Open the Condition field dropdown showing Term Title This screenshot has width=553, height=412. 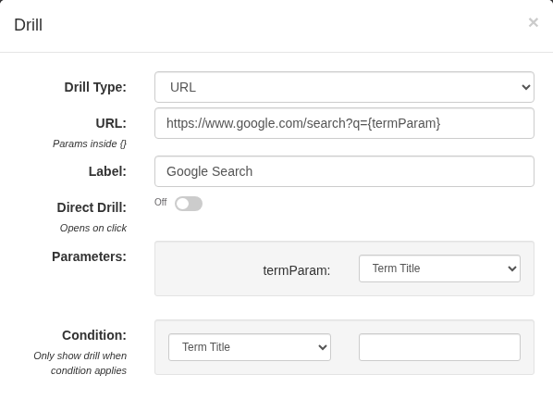(250, 347)
